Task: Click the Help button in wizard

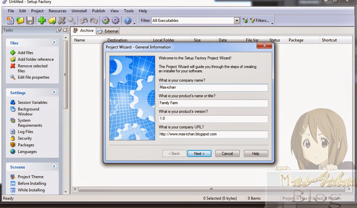Action: pos(256,154)
